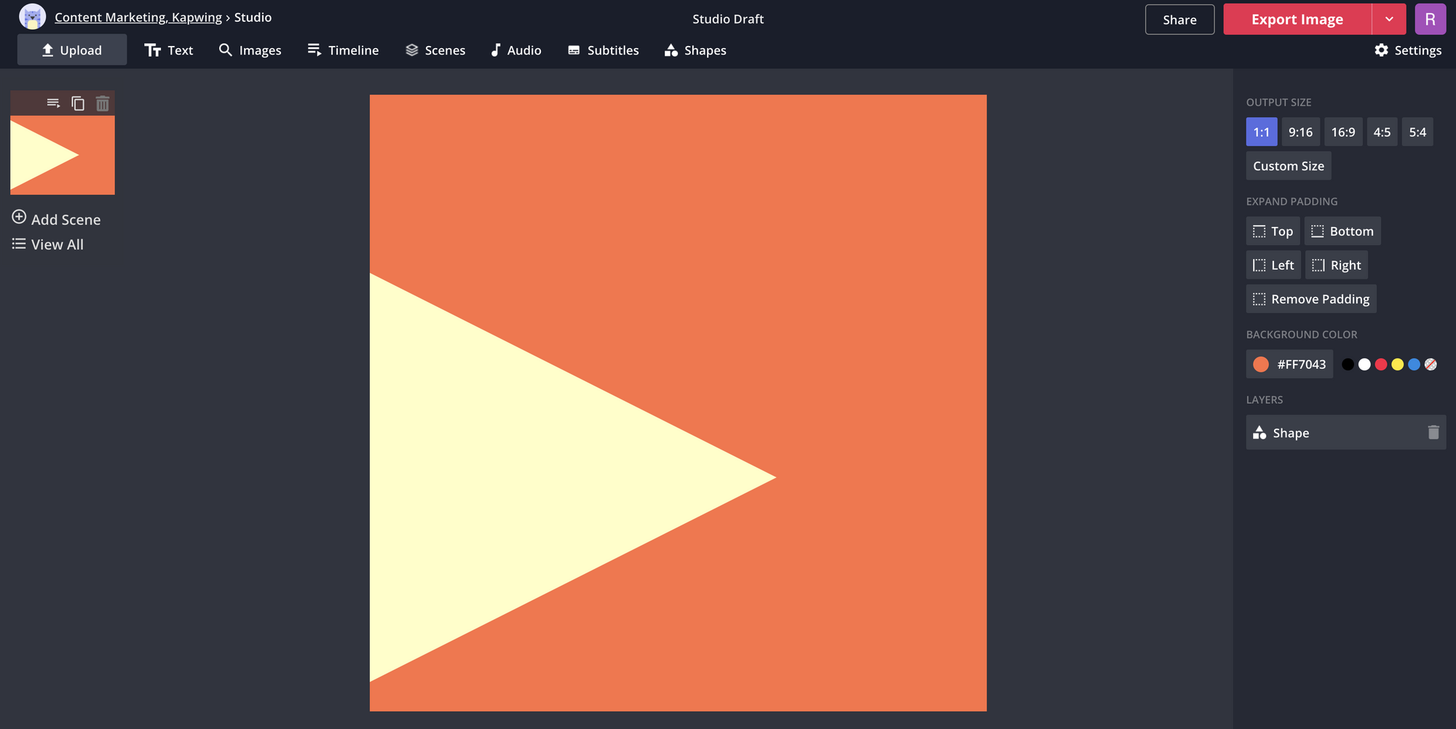Click the duplicate scene icon above thumbnail

[x=78, y=103]
